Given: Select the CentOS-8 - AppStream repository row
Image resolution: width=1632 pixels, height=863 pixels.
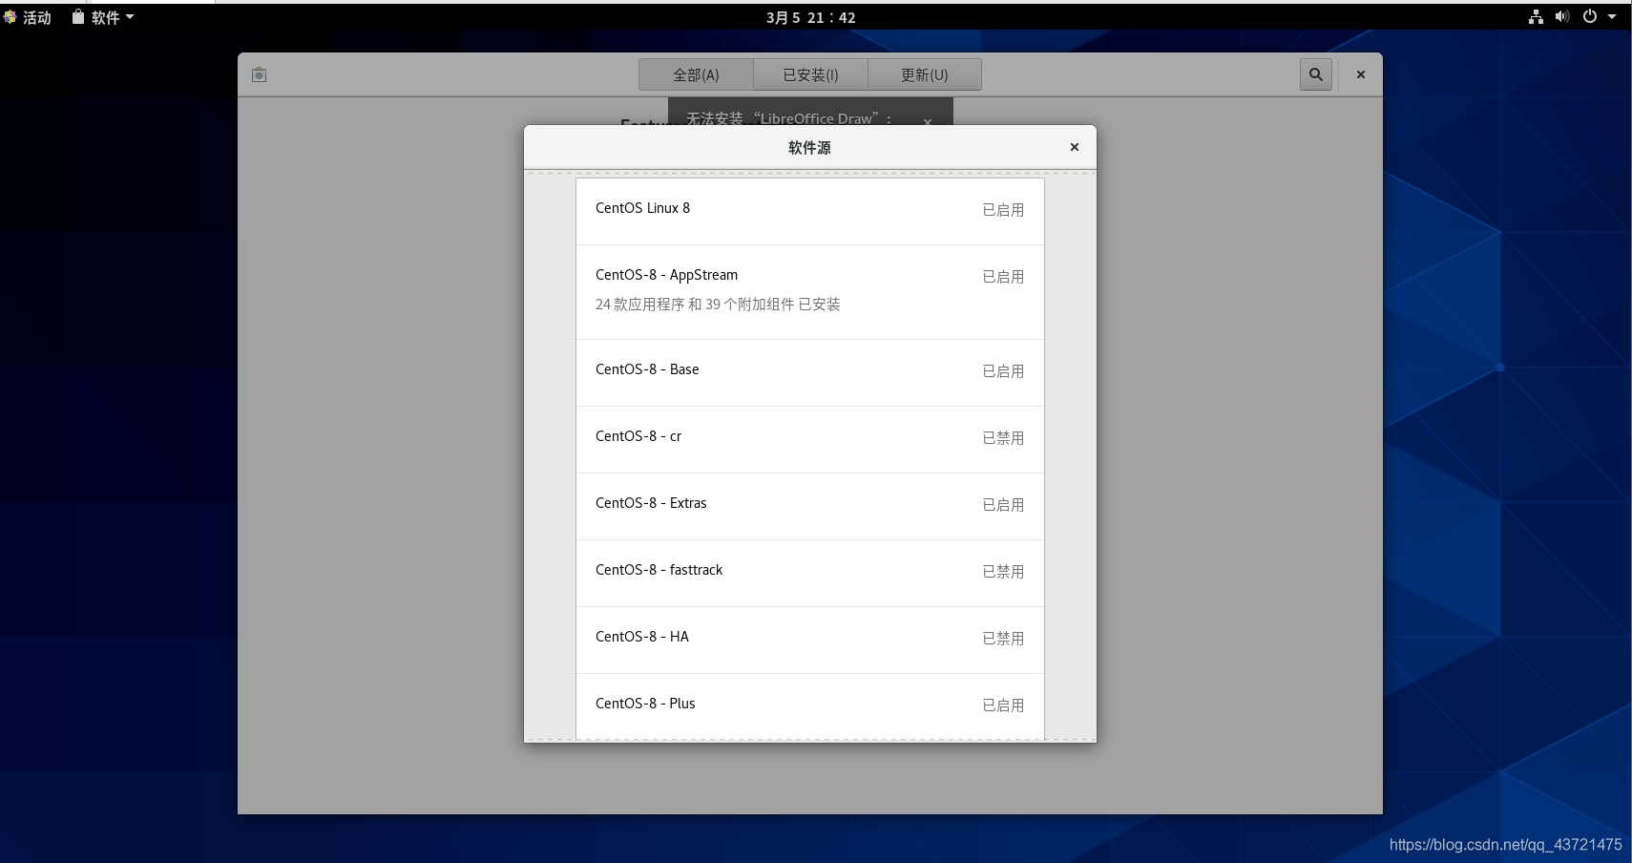Looking at the screenshot, I should coord(810,292).
